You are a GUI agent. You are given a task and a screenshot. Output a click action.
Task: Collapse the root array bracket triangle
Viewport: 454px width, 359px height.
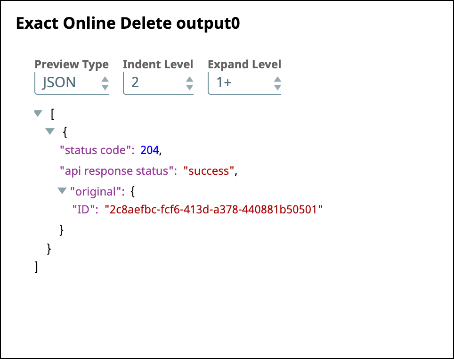point(38,113)
